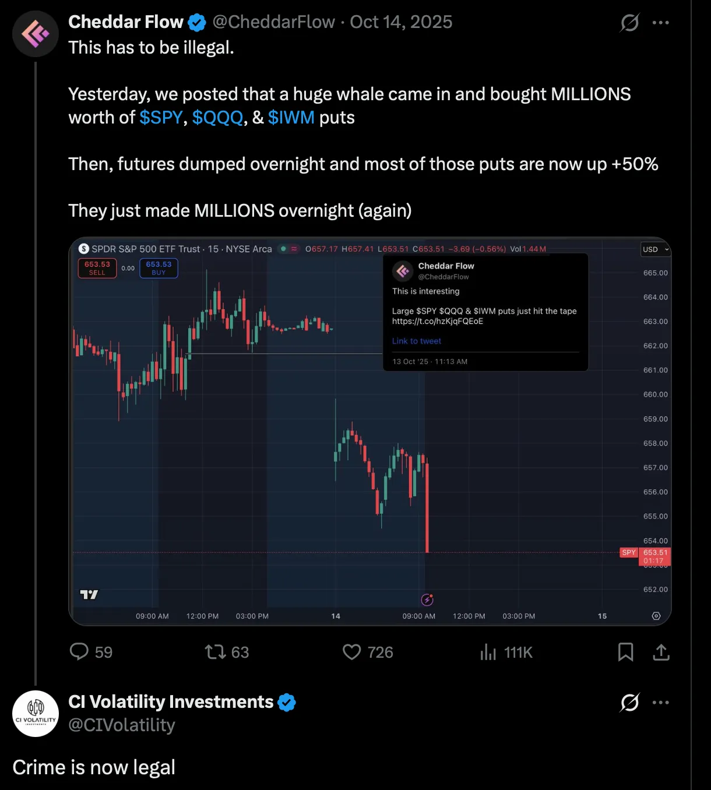Click the $SPY cashtag link
Image resolution: width=711 pixels, height=790 pixels.
pyautogui.click(x=161, y=117)
